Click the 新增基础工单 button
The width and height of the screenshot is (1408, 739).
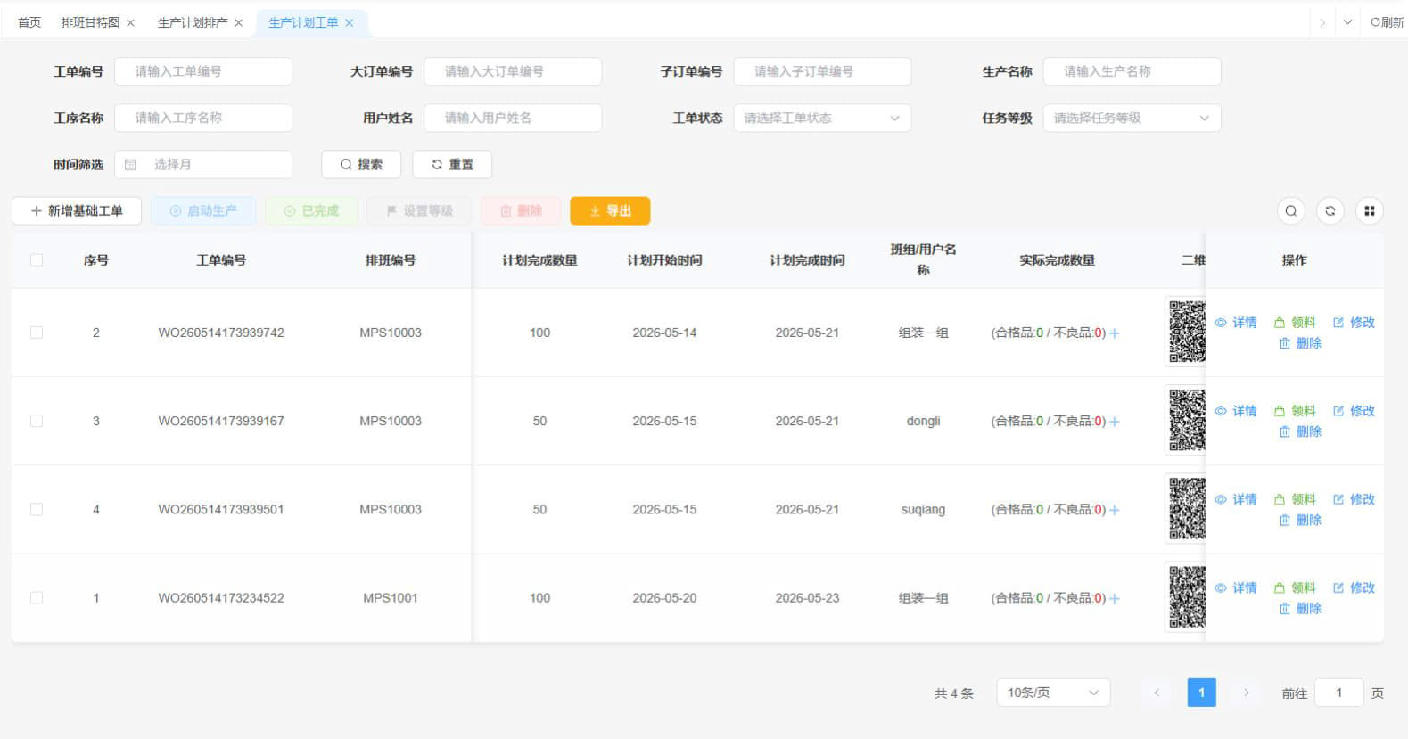(77, 211)
